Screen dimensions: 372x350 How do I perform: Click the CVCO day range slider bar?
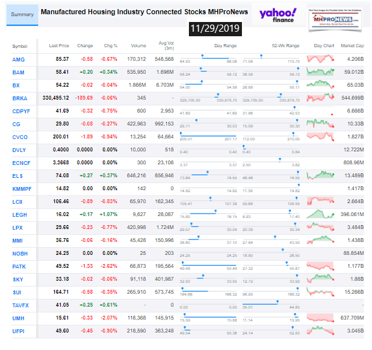click(x=208, y=136)
